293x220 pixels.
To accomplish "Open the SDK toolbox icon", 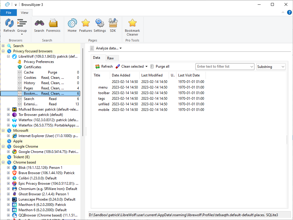I will (x=113, y=23).
